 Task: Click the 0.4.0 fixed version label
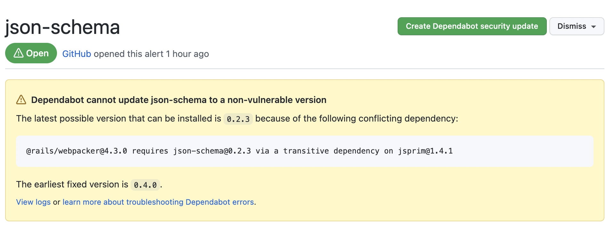point(145,185)
